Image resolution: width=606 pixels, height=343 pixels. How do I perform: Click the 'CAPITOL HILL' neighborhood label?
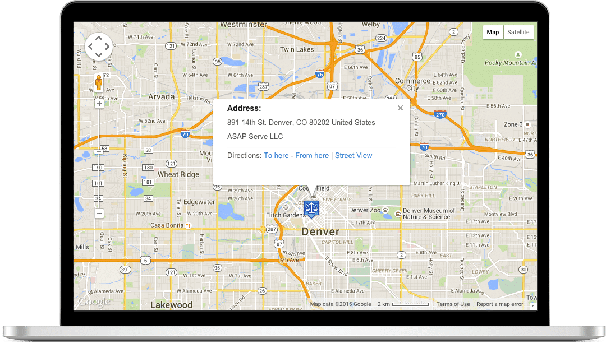[337, 242]
